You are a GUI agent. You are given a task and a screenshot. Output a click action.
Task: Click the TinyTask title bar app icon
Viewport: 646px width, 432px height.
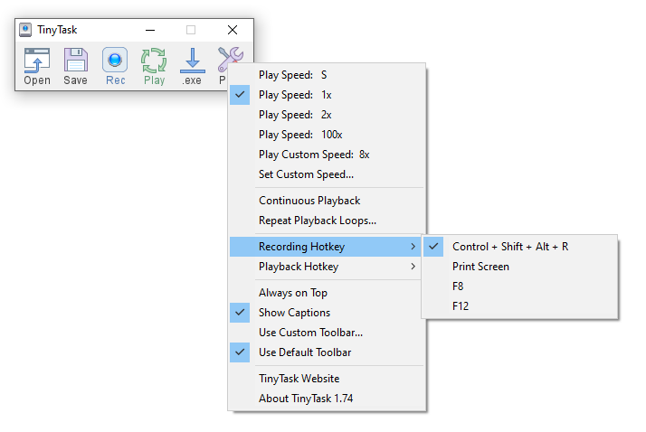click(25, 30)
